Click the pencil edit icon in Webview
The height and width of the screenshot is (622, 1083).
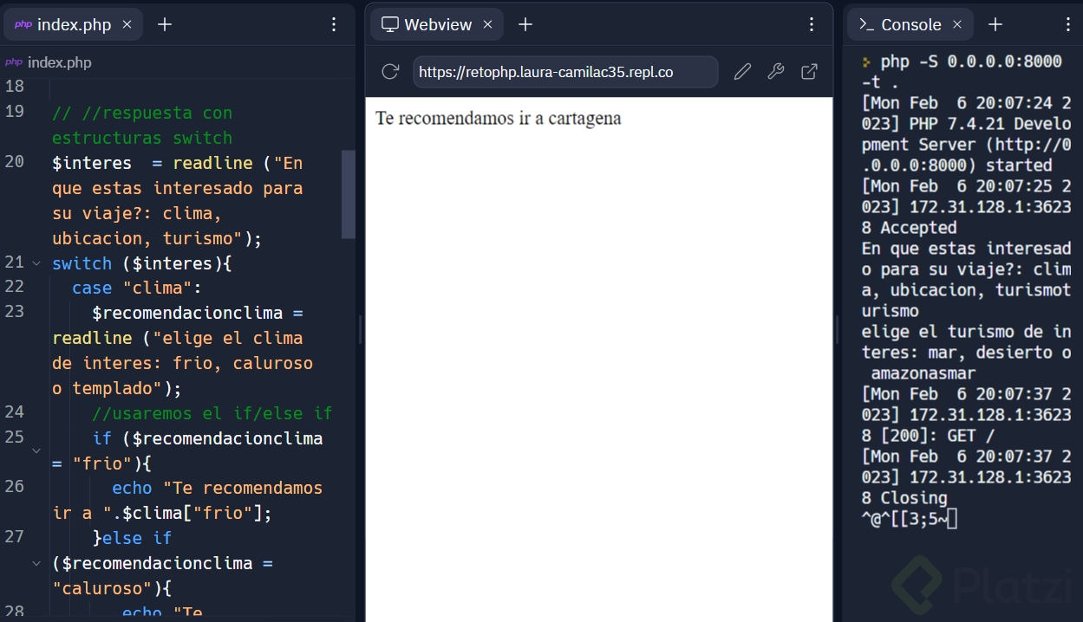[x=742, y=72]
